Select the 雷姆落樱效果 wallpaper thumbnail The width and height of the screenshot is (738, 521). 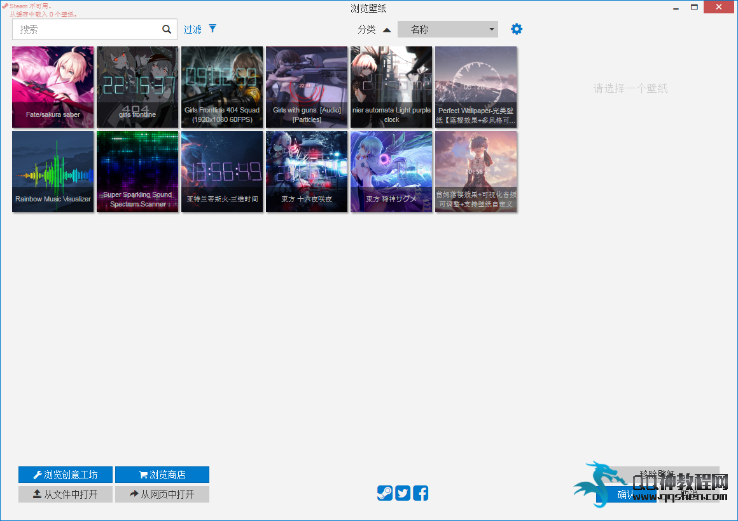pyautogui.click(x=476, y=172)
